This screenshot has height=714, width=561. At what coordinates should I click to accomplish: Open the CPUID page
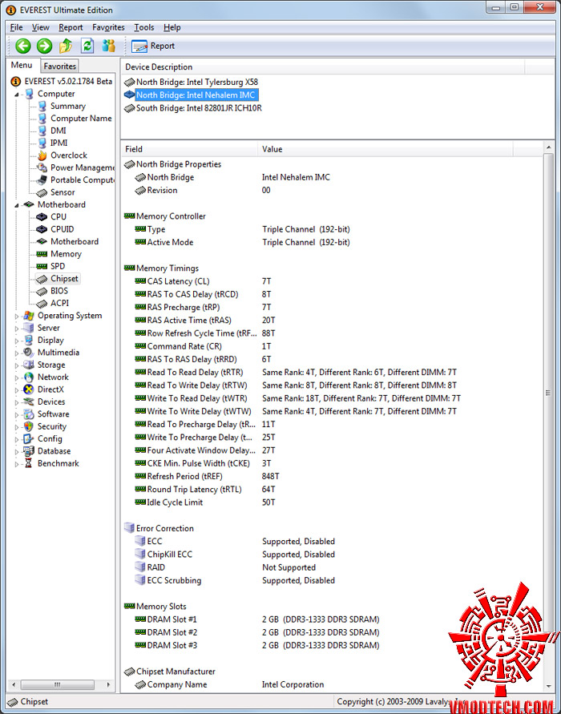coord(63,229)
